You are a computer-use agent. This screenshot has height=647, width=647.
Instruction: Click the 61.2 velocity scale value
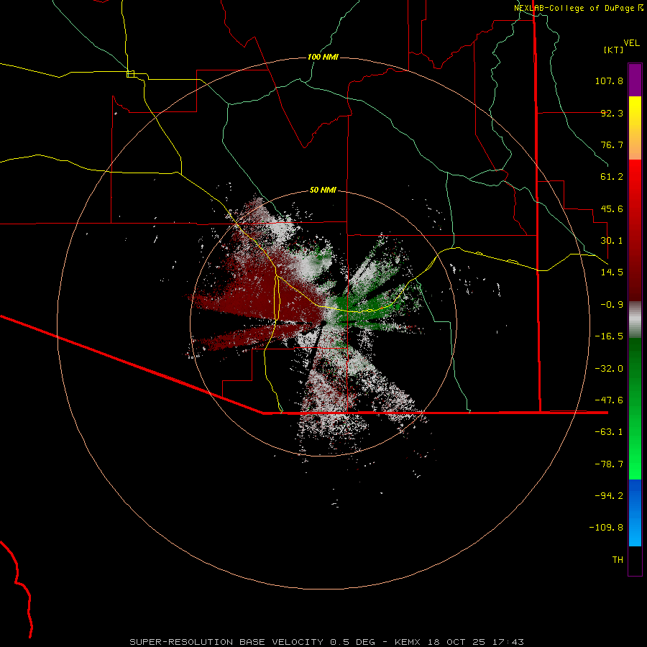click(612, 177)
